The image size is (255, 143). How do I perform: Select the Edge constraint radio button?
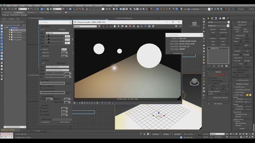(x=242, y=29)
